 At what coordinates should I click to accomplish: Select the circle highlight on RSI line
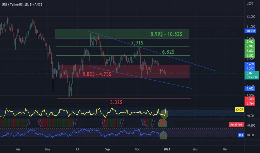163,135
